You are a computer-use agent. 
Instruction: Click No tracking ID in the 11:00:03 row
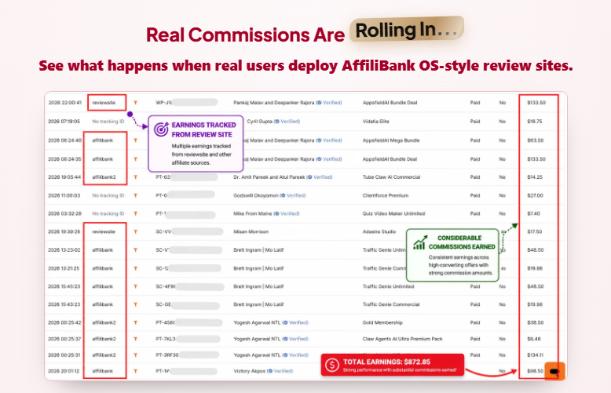click(x=108, y=196)
